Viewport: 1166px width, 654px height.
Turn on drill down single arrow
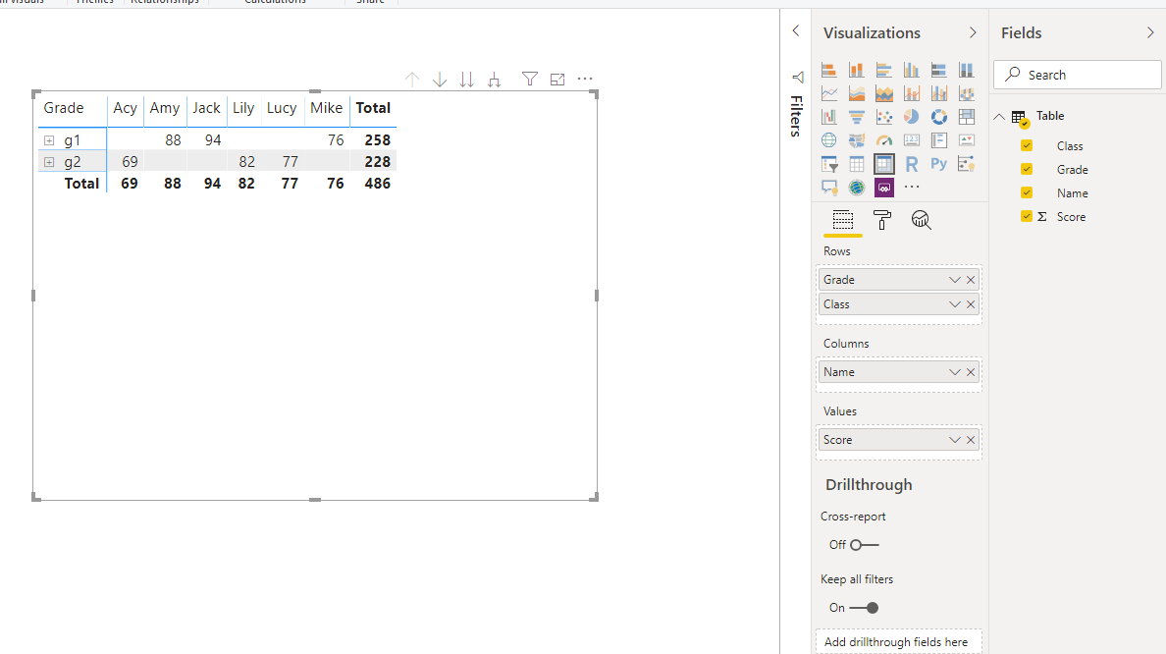click(440, 79)
